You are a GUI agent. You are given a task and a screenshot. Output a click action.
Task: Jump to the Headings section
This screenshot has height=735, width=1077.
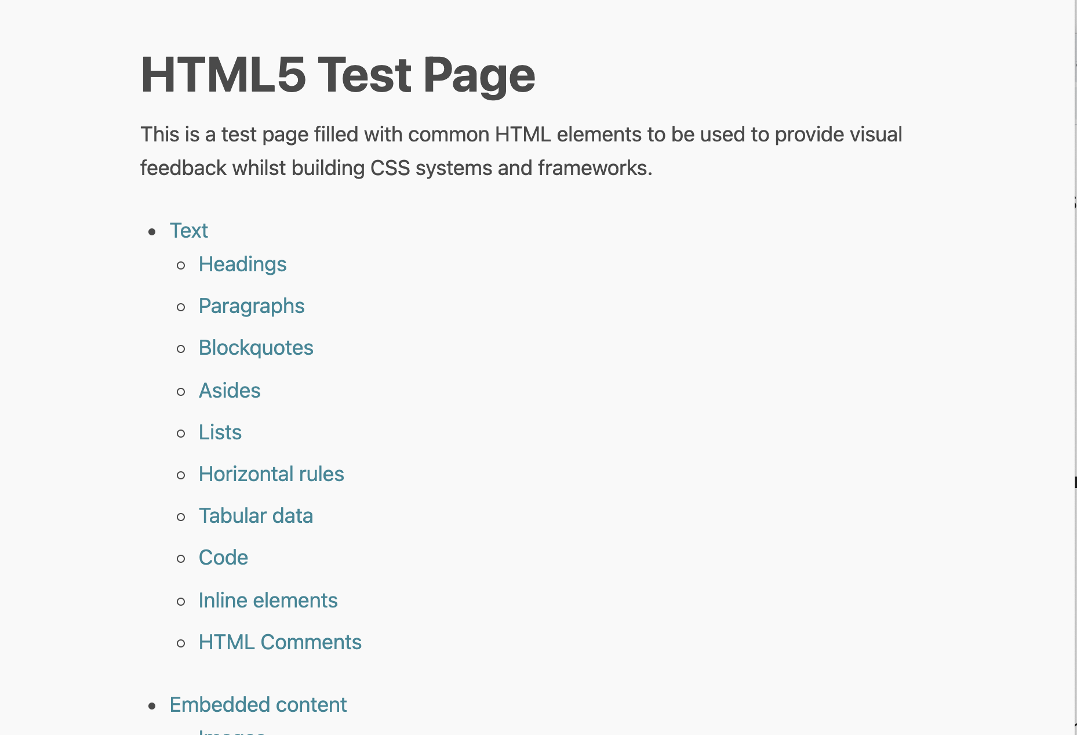242,264
